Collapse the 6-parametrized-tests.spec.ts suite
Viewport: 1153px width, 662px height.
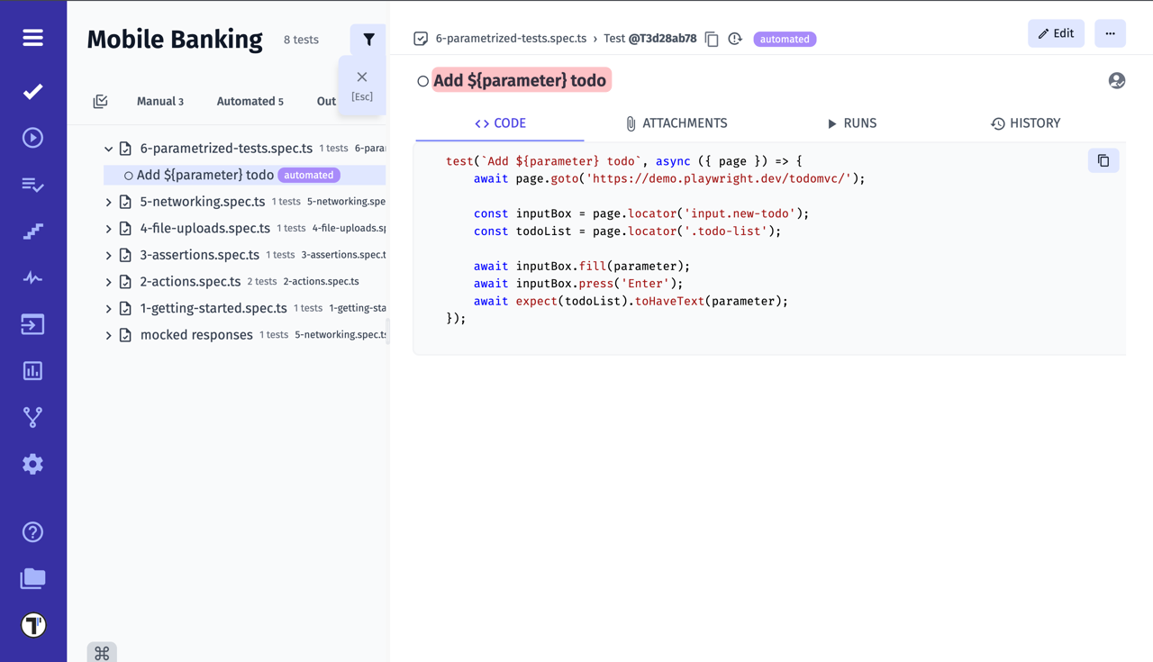pos(108,148)
